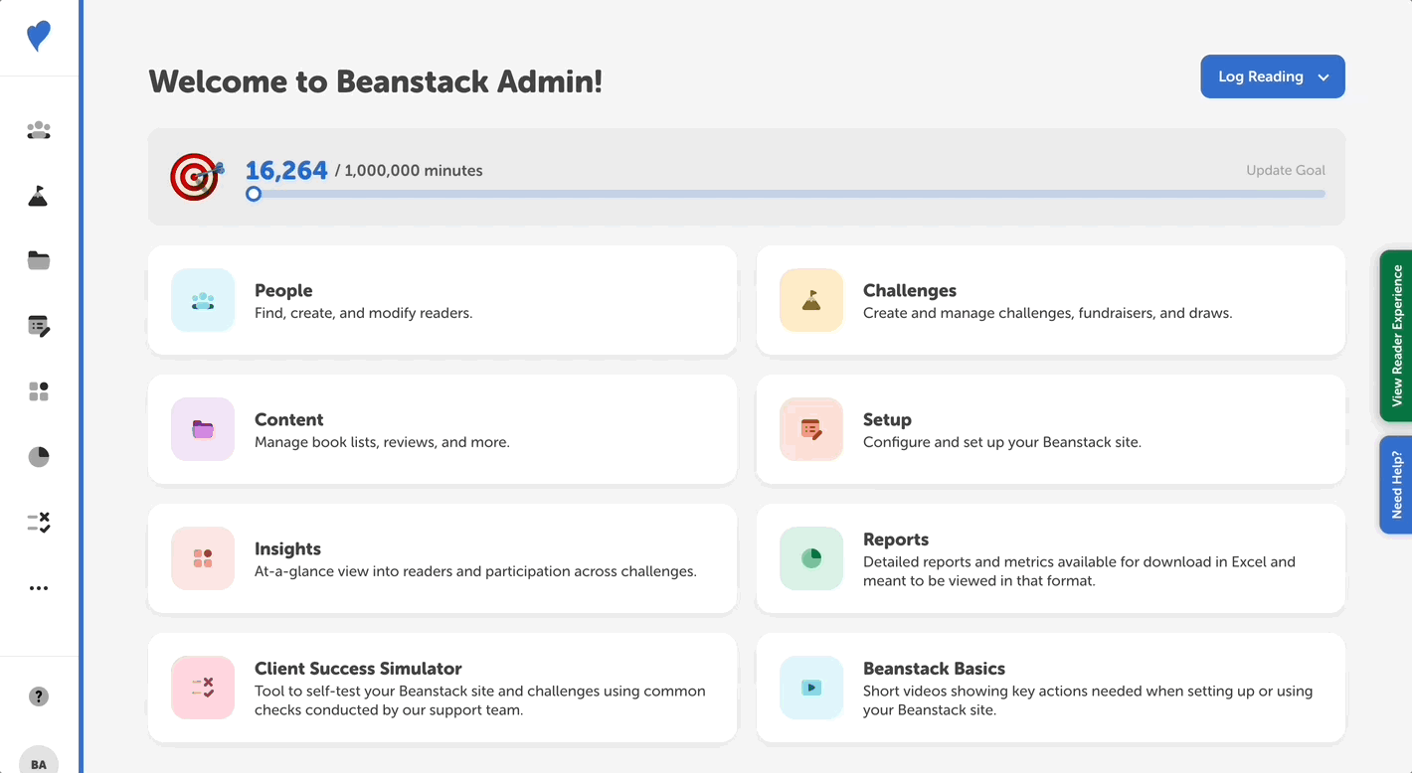Screen dimensions: 1412x773
Task: Open the Beanstack Basics card
Action: 1050,688
